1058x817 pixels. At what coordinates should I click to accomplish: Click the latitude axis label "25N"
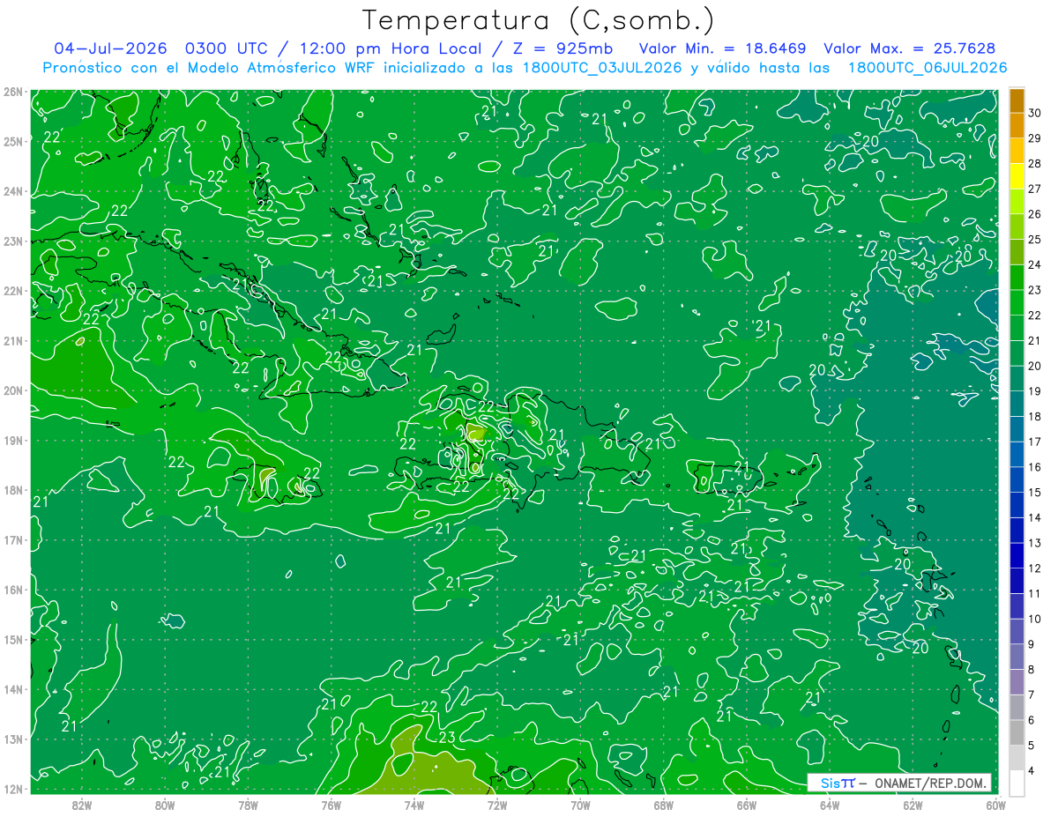(13, 141)
